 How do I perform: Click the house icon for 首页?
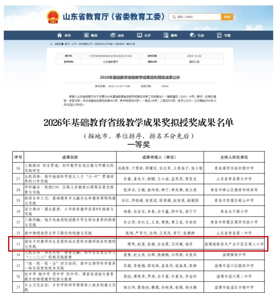coord(60,35)
